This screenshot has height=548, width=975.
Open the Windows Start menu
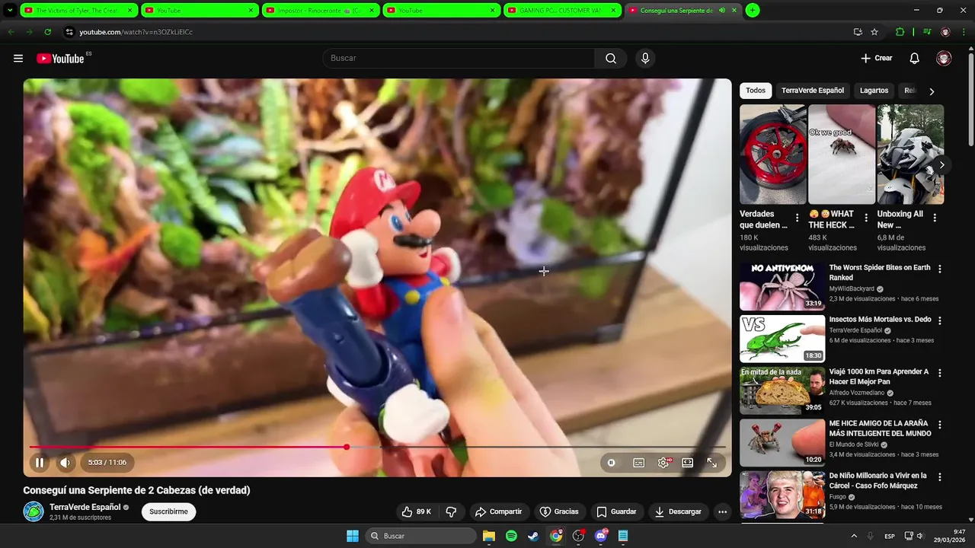point(353,536)
